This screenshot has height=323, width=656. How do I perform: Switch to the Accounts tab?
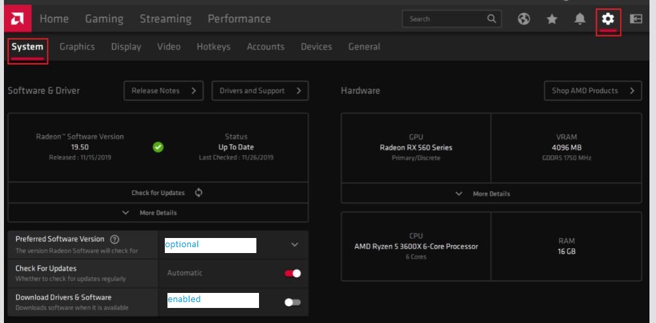pyautogui.click(x=266, y=47)
